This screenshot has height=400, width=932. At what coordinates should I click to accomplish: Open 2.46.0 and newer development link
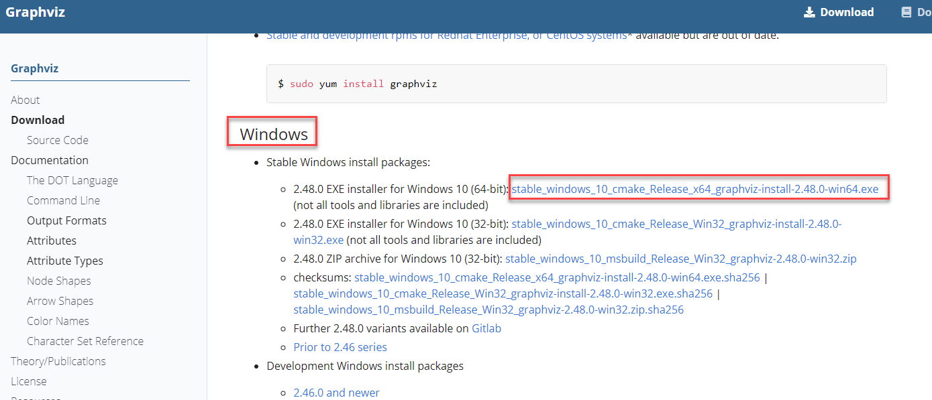[336, 393]
